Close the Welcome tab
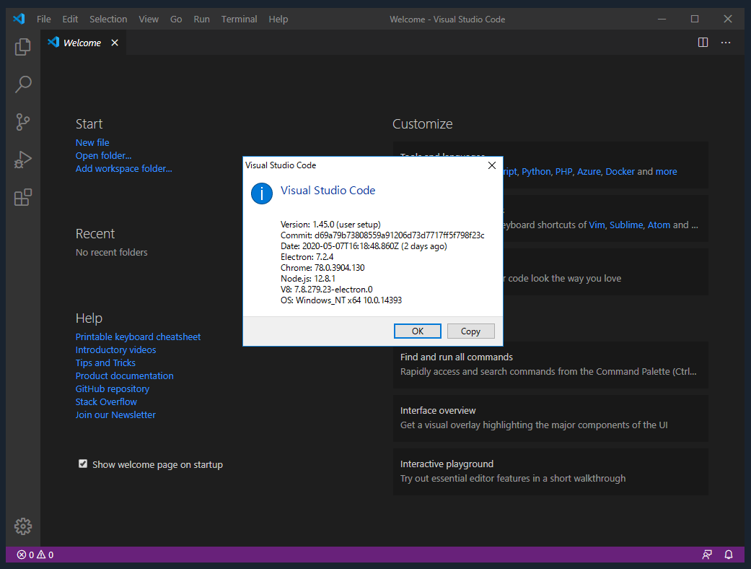This screenshot has height=569, width=751. pos(115,43)
